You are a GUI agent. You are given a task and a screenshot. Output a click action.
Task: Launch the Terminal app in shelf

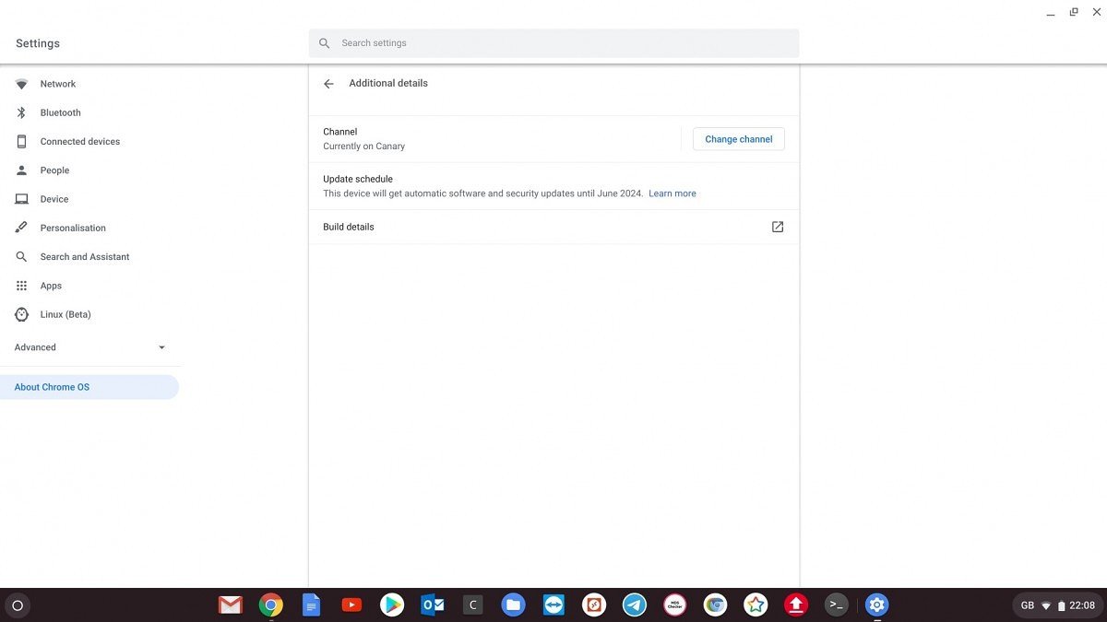coord(836,605)
